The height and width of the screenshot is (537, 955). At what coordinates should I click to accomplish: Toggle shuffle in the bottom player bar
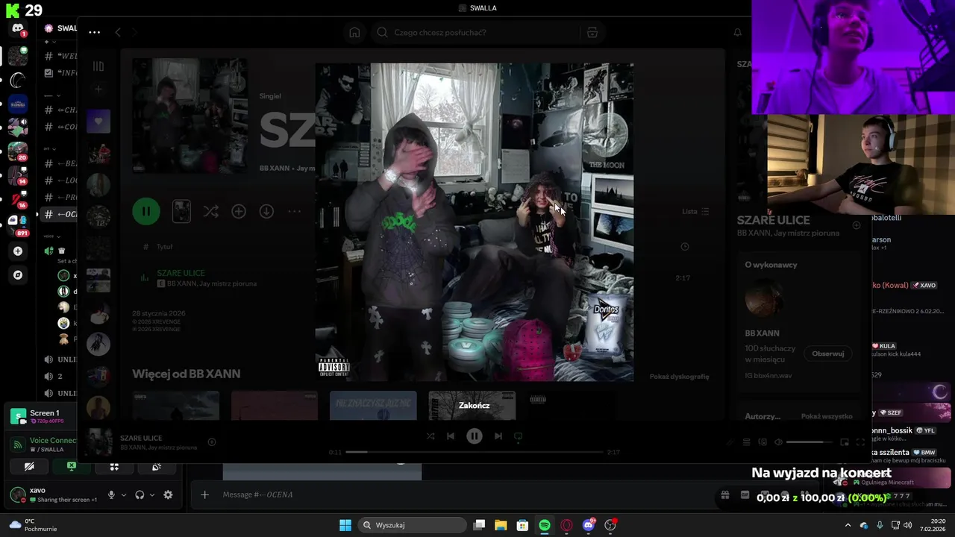430,436
